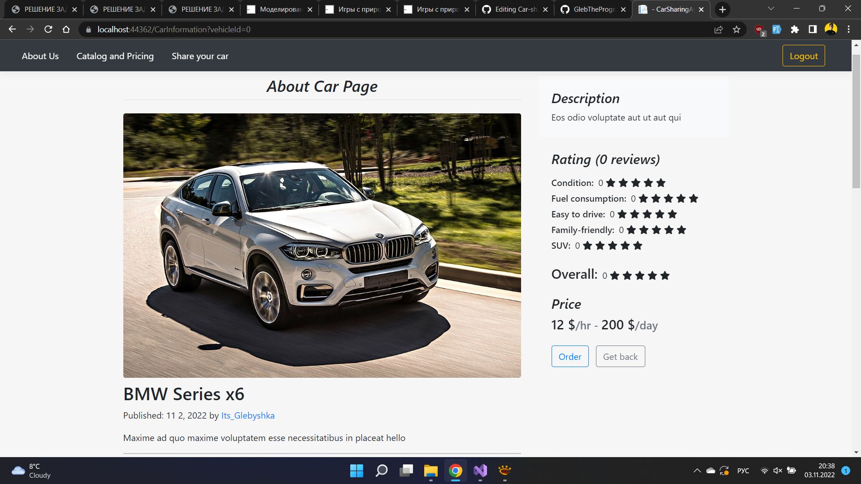Select the first star of the SUV rating
Image resolution: width=861 pixels, height=484 pixels.
587,246
